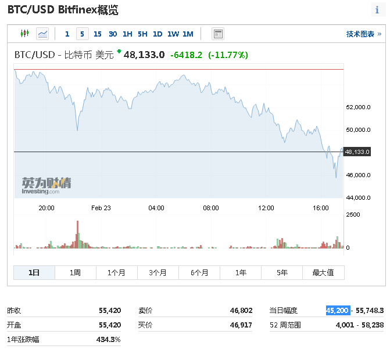Switch to candlestick chart type icon
Viewport: 390px width, 349px height.
[x=24, y=34]
